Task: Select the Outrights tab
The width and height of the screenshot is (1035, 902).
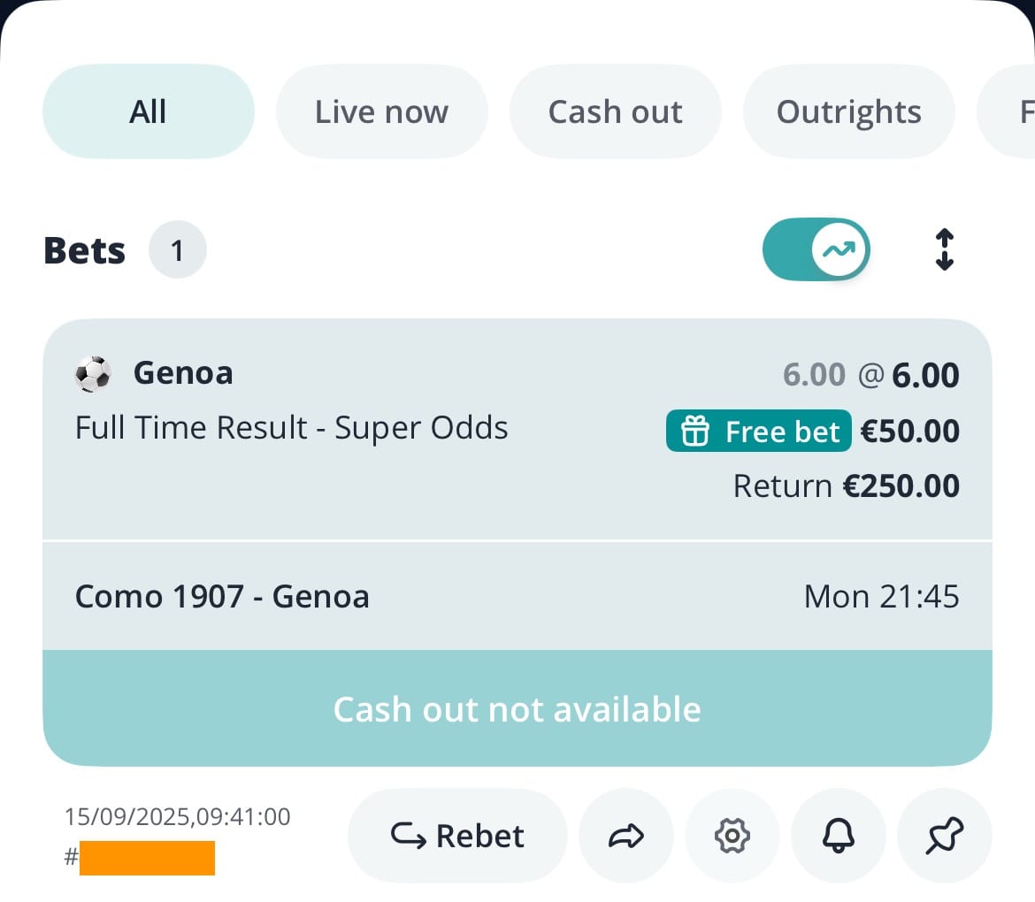Action: [849, 111]
